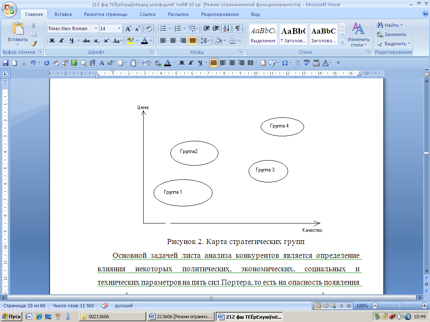Click the vertical scrollbar thumb
This screenshot has height=322, width=430.
tap(427, 153)
